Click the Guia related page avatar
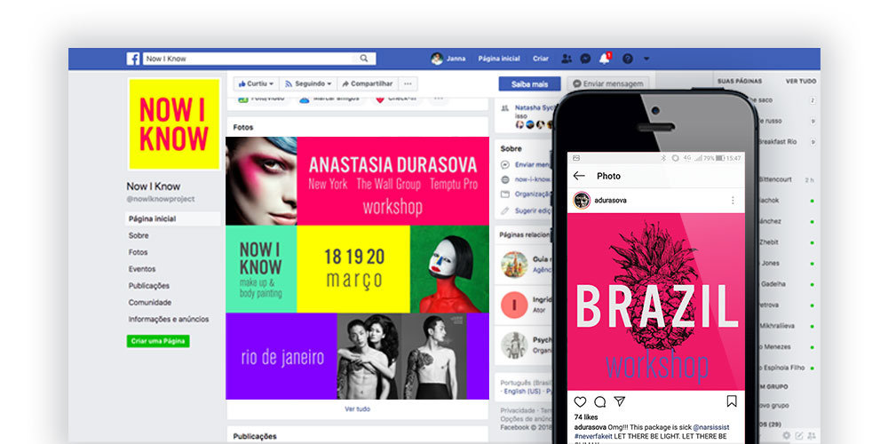The image size is (888, 444). (514, 265)
